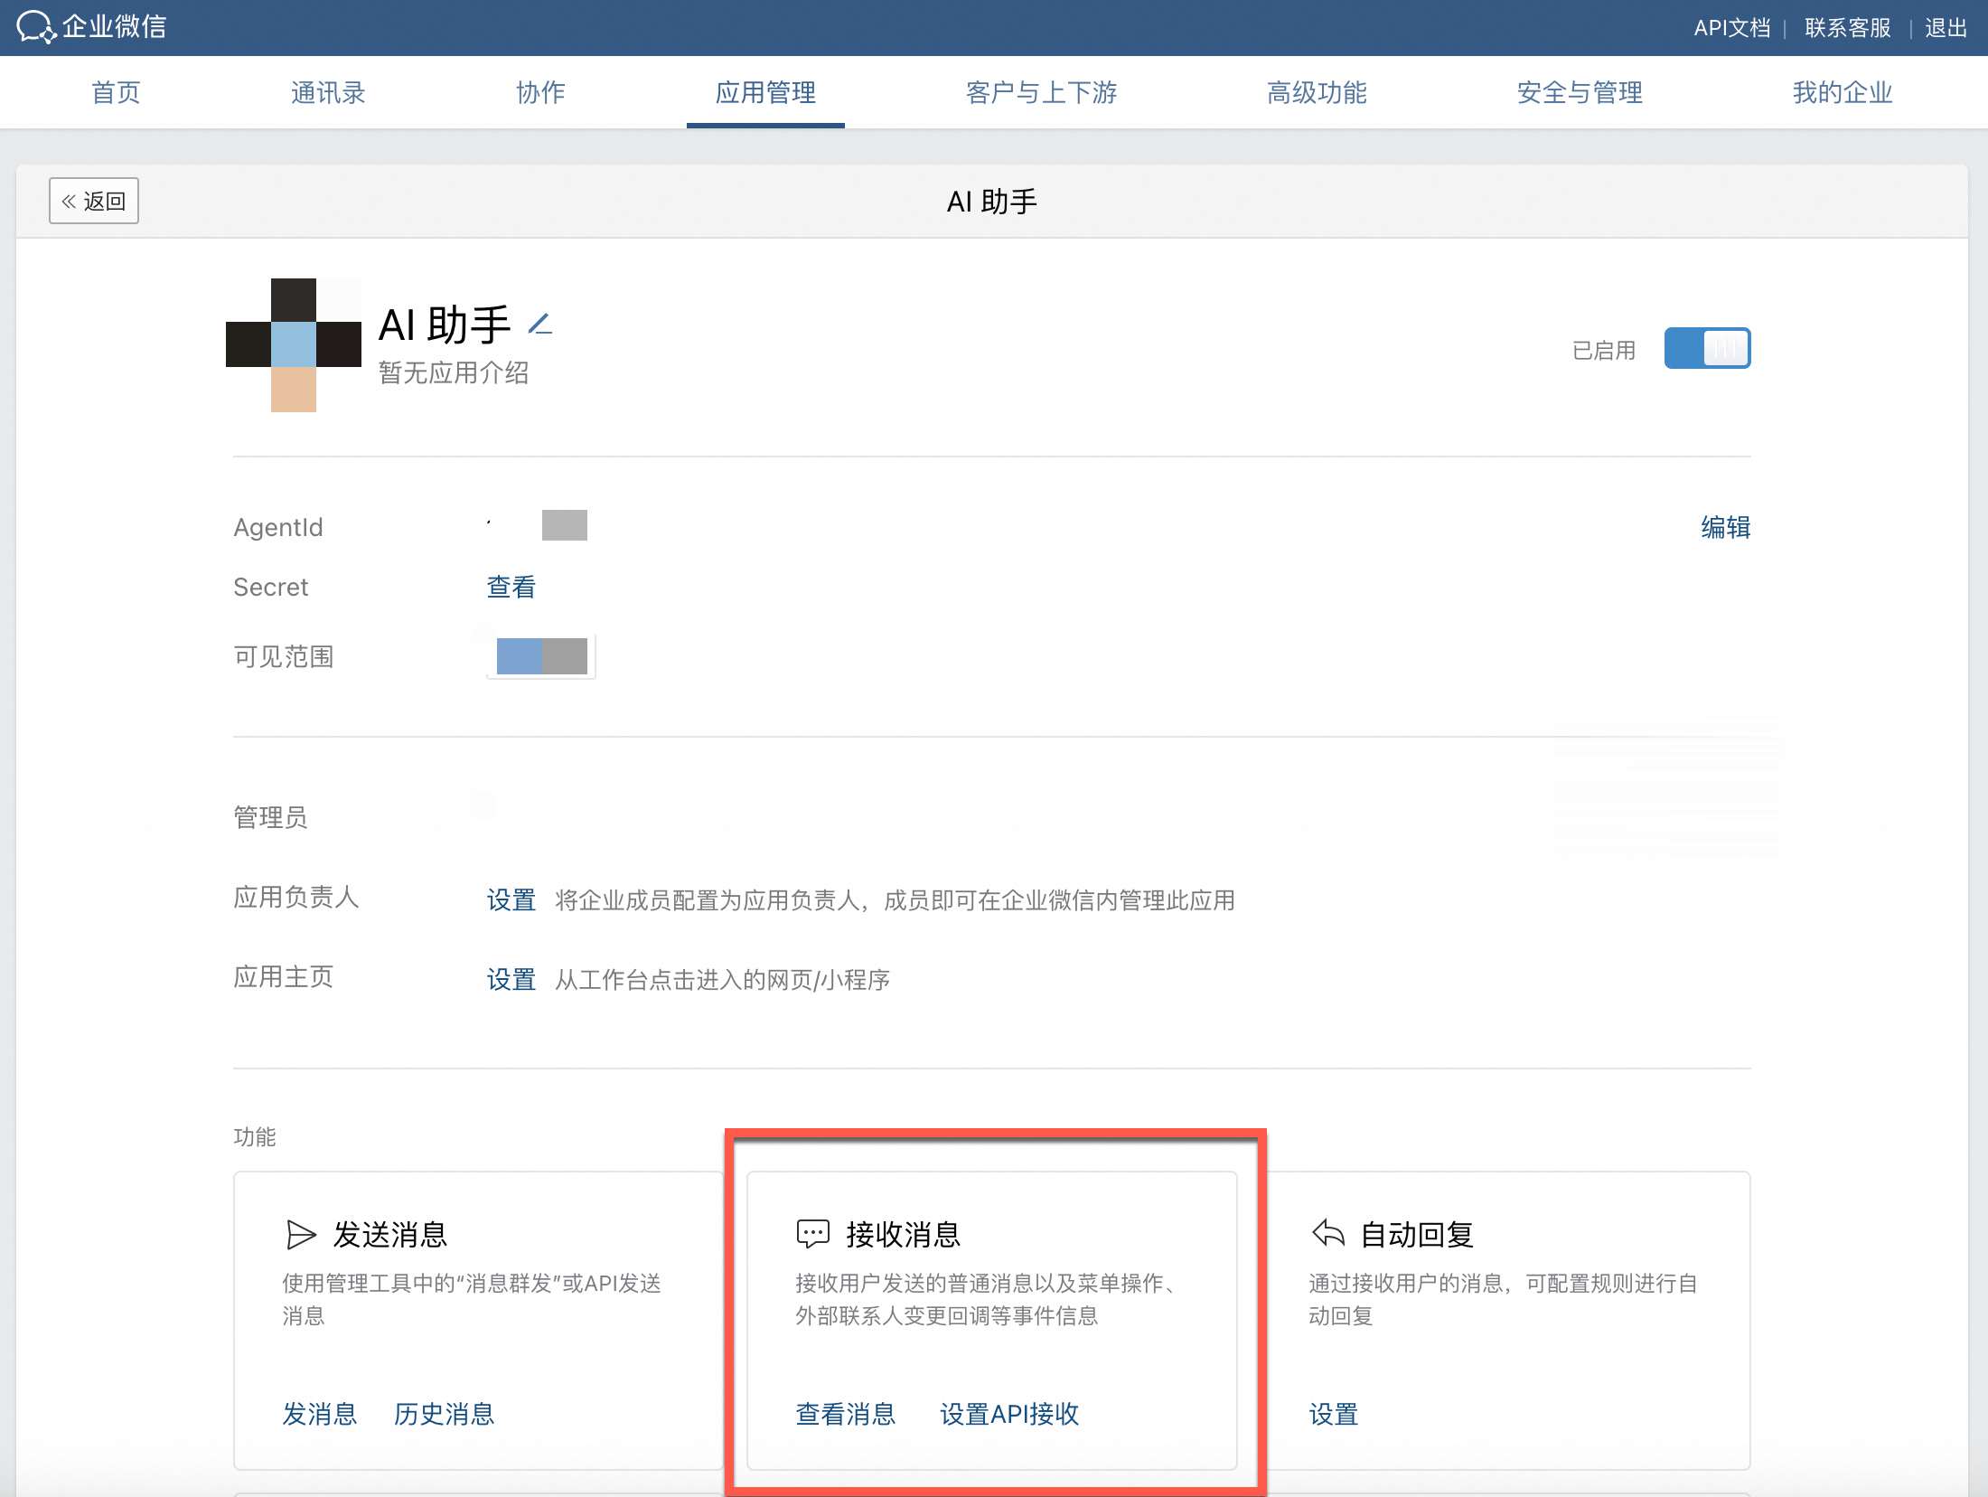Screen dimensions: 1988x1497
Task: Click the 发送消息 paper plane icon
Action: [x=301, y=1234]
